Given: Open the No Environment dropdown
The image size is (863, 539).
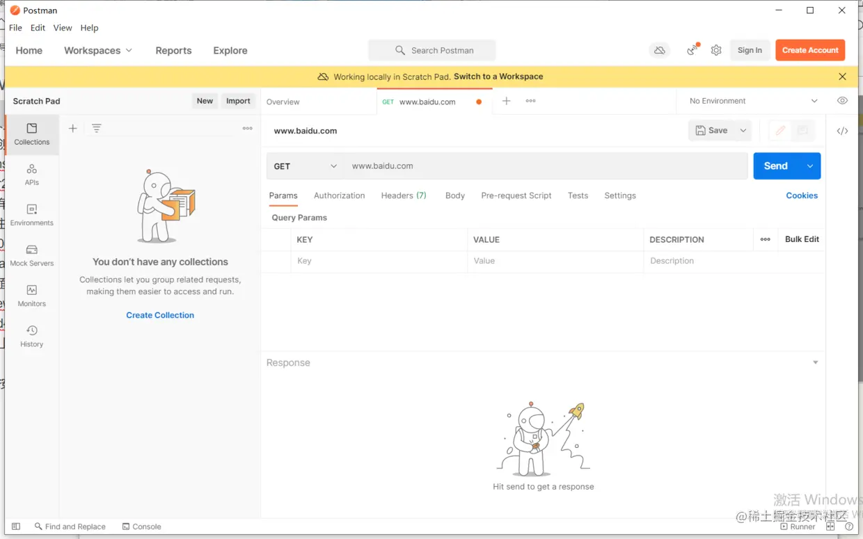Looking at the screenshot, I should pos(754,101).
